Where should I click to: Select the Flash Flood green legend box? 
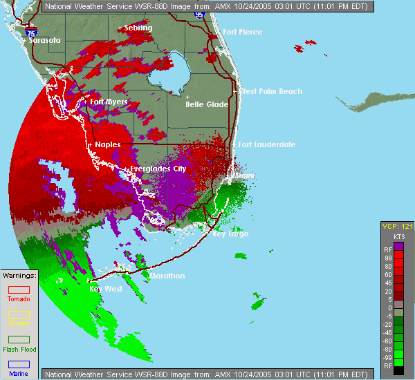point(19,339)
